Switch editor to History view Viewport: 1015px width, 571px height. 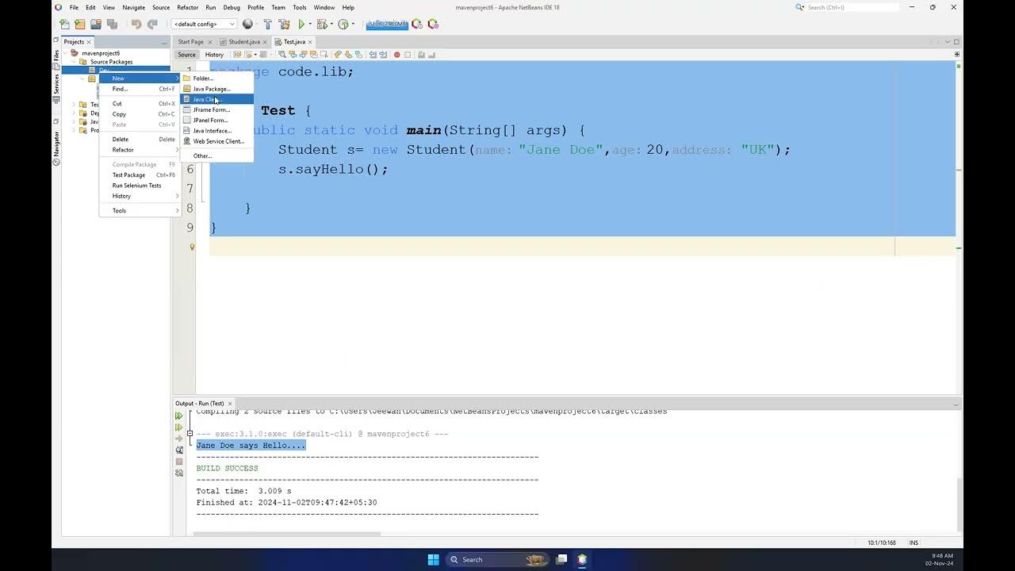pos(214,55)
